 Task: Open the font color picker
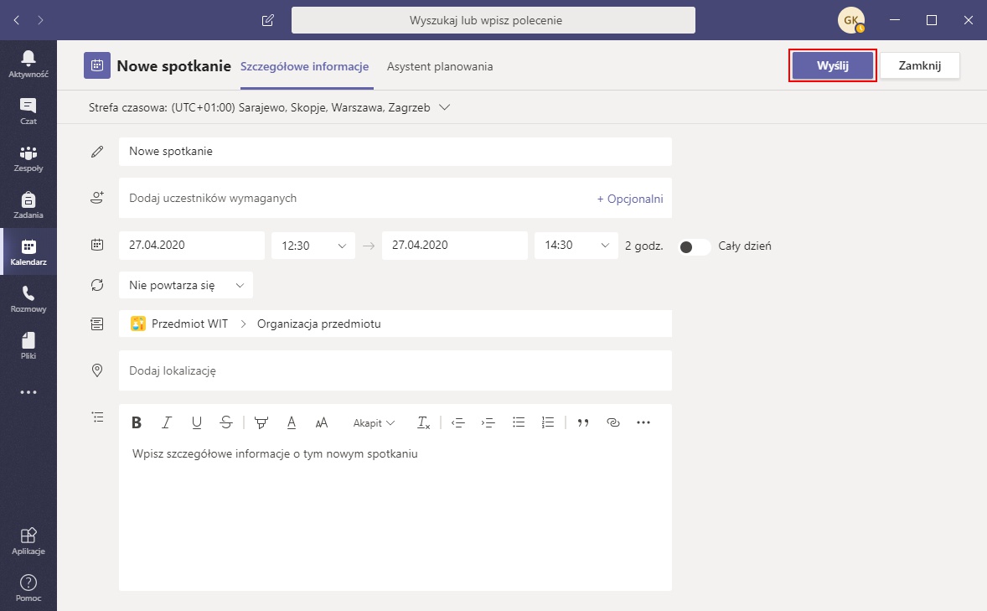[292, 422]
